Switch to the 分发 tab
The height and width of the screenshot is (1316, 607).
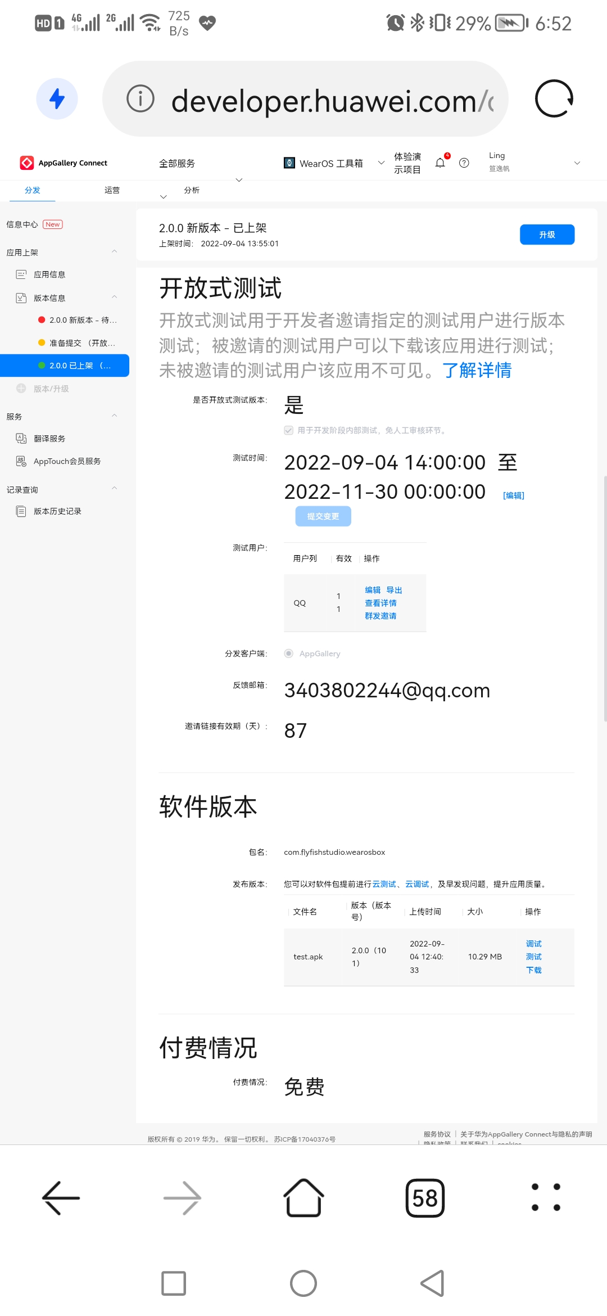click(33, 190)
